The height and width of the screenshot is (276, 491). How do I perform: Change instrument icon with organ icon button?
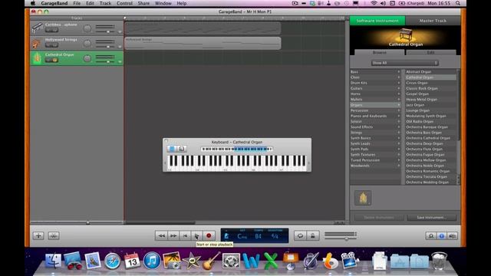click(363, 198)
